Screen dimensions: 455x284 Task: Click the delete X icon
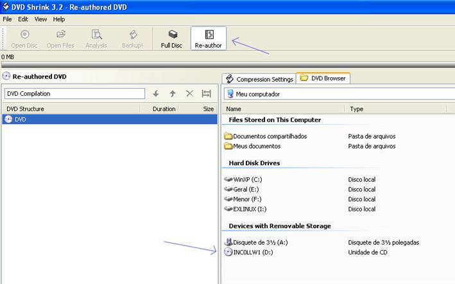pos(189,94)
